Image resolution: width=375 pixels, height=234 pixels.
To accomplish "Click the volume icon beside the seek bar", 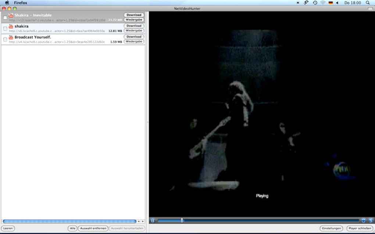I will pos(363,221).
